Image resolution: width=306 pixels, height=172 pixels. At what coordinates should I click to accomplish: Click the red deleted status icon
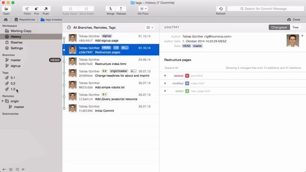[x=187, y=75]
